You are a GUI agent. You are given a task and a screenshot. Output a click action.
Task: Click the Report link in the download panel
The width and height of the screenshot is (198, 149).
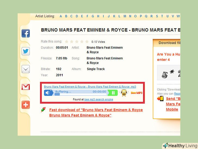[177, 94]
